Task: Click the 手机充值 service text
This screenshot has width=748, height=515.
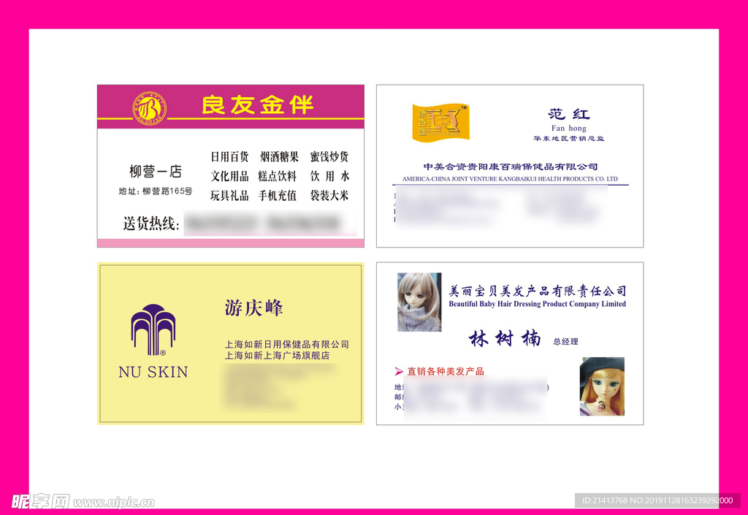Action: (x=278, y=196)
